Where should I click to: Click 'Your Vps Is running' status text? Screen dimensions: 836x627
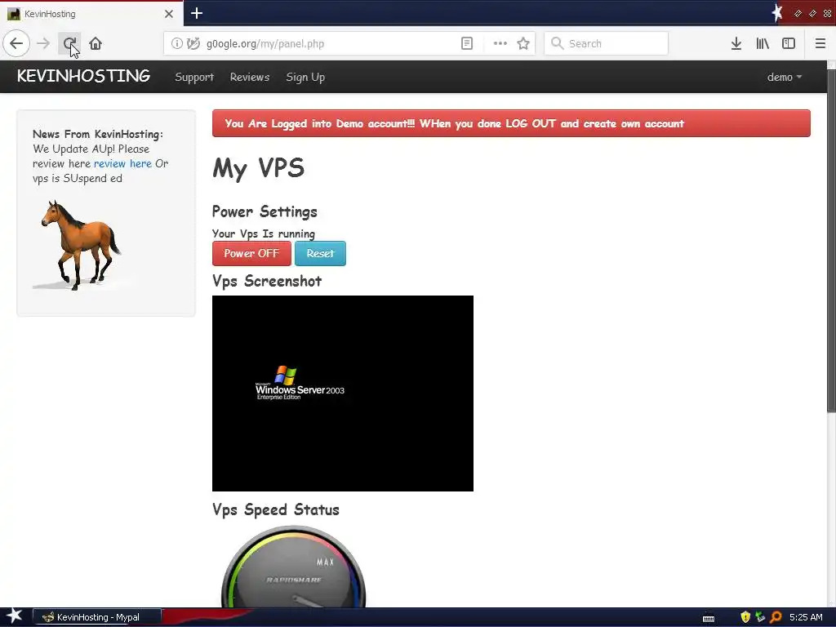[x=264, y=233]
